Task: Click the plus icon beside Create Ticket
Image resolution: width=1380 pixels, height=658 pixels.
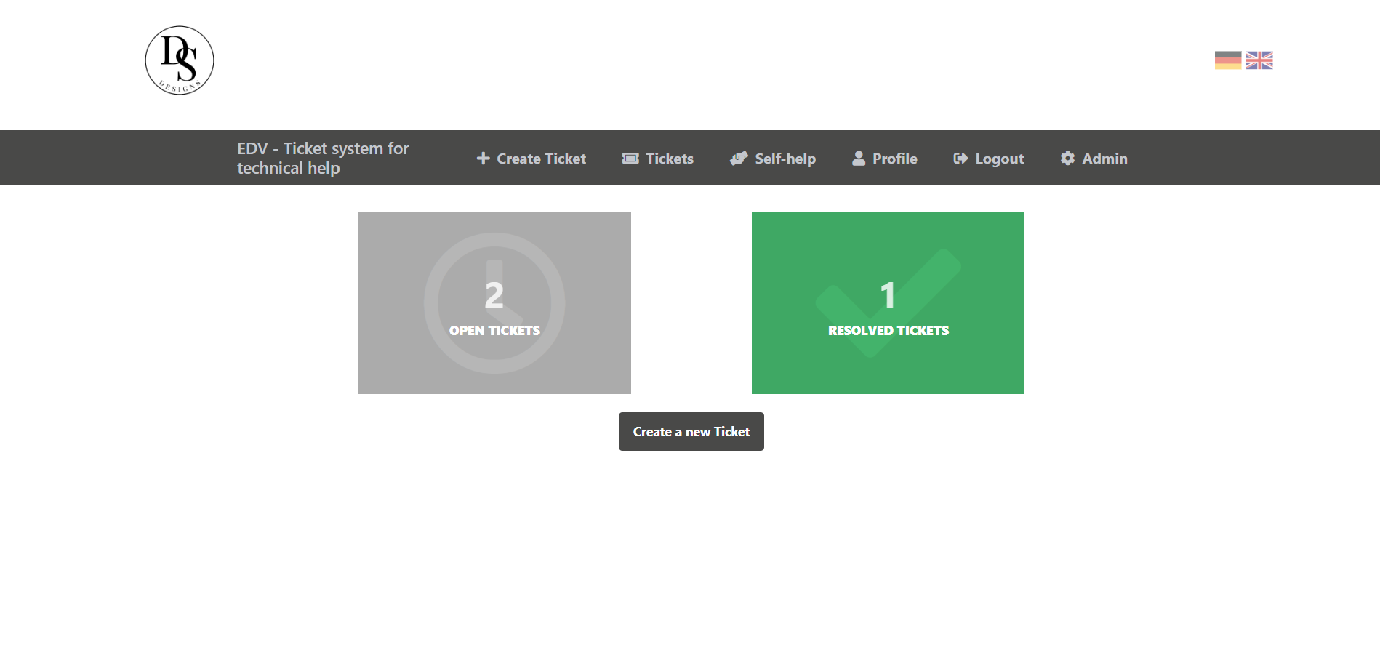Action: point(483,159)
